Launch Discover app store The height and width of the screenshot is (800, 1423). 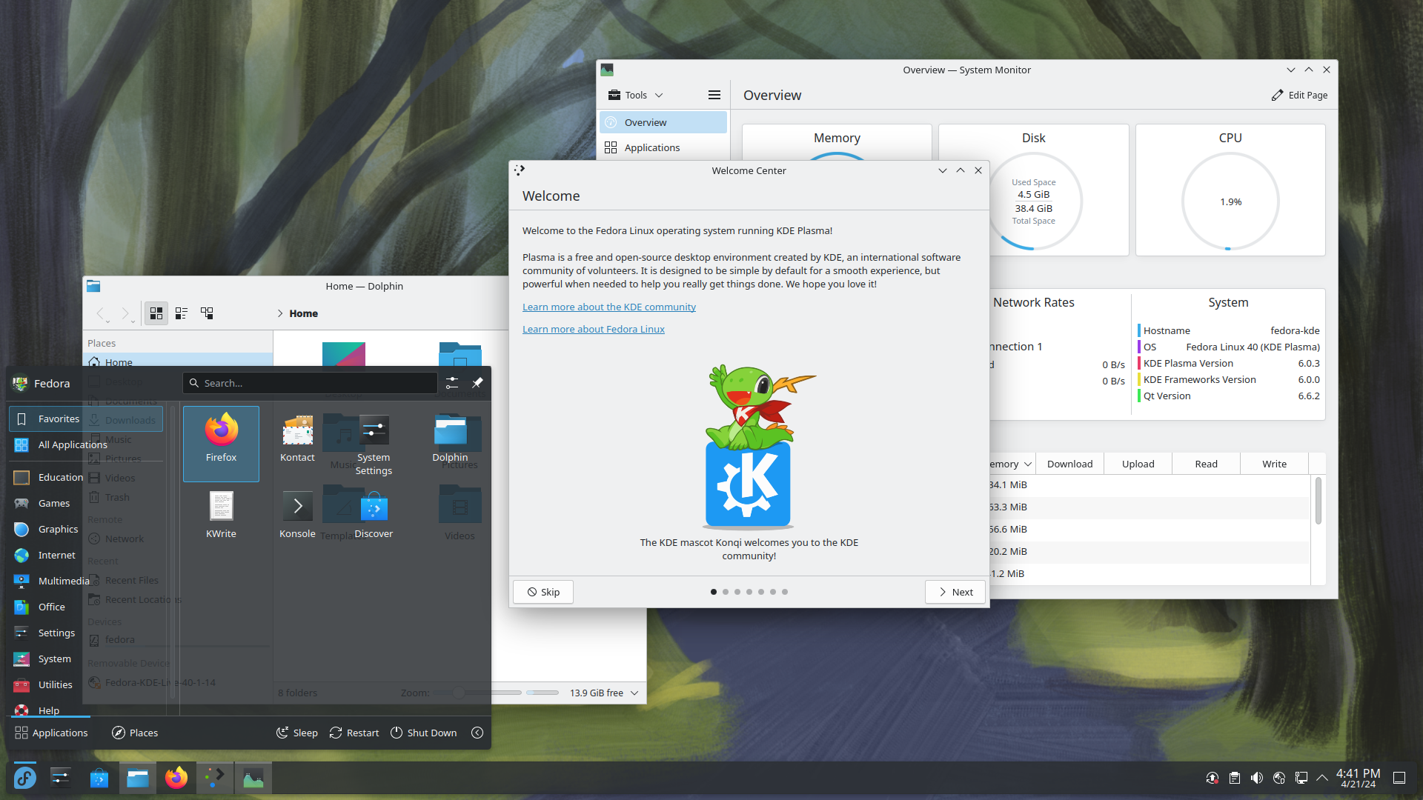tap(374, 508)
